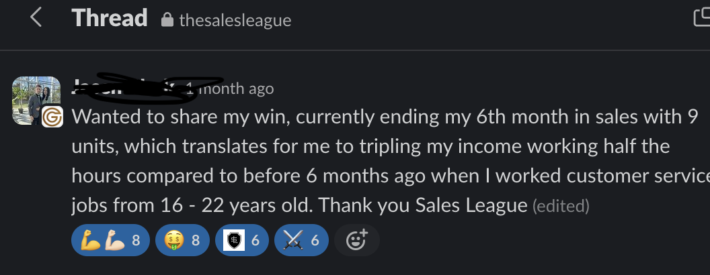The width and height of the screenshot is (710, 275).
Task: Open thread in new window icon
Action: coord(701,17)
